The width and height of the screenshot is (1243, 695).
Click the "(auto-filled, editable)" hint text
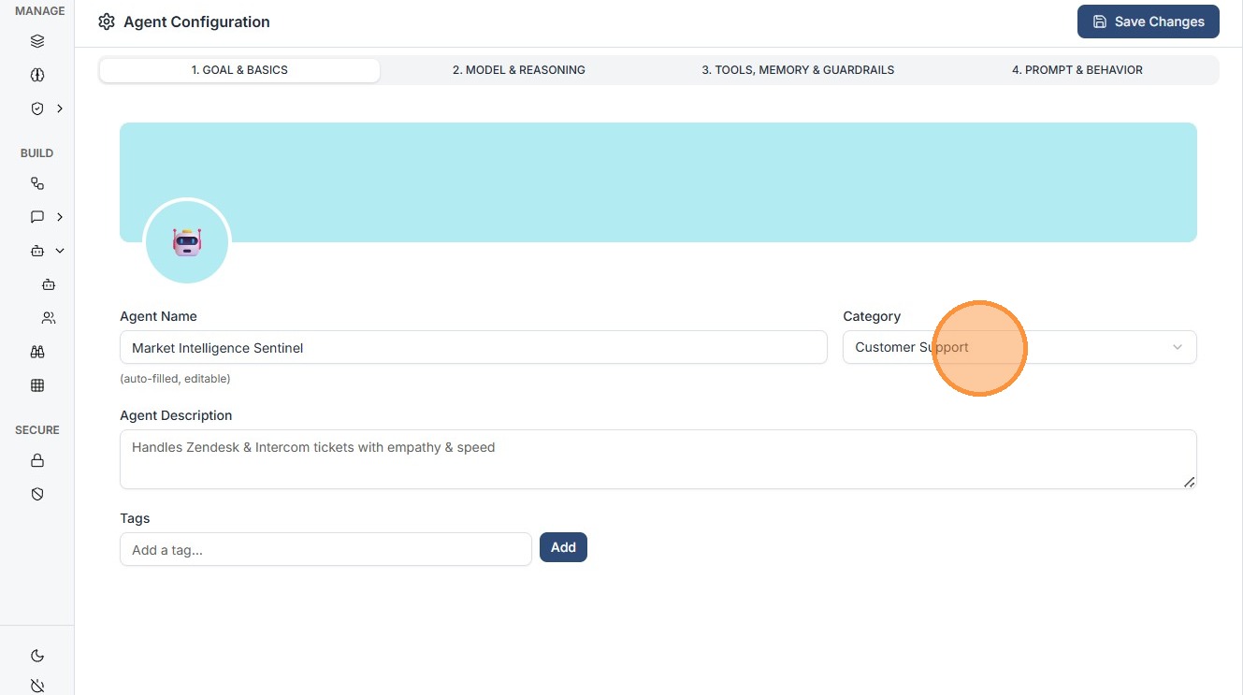point(175,379)
